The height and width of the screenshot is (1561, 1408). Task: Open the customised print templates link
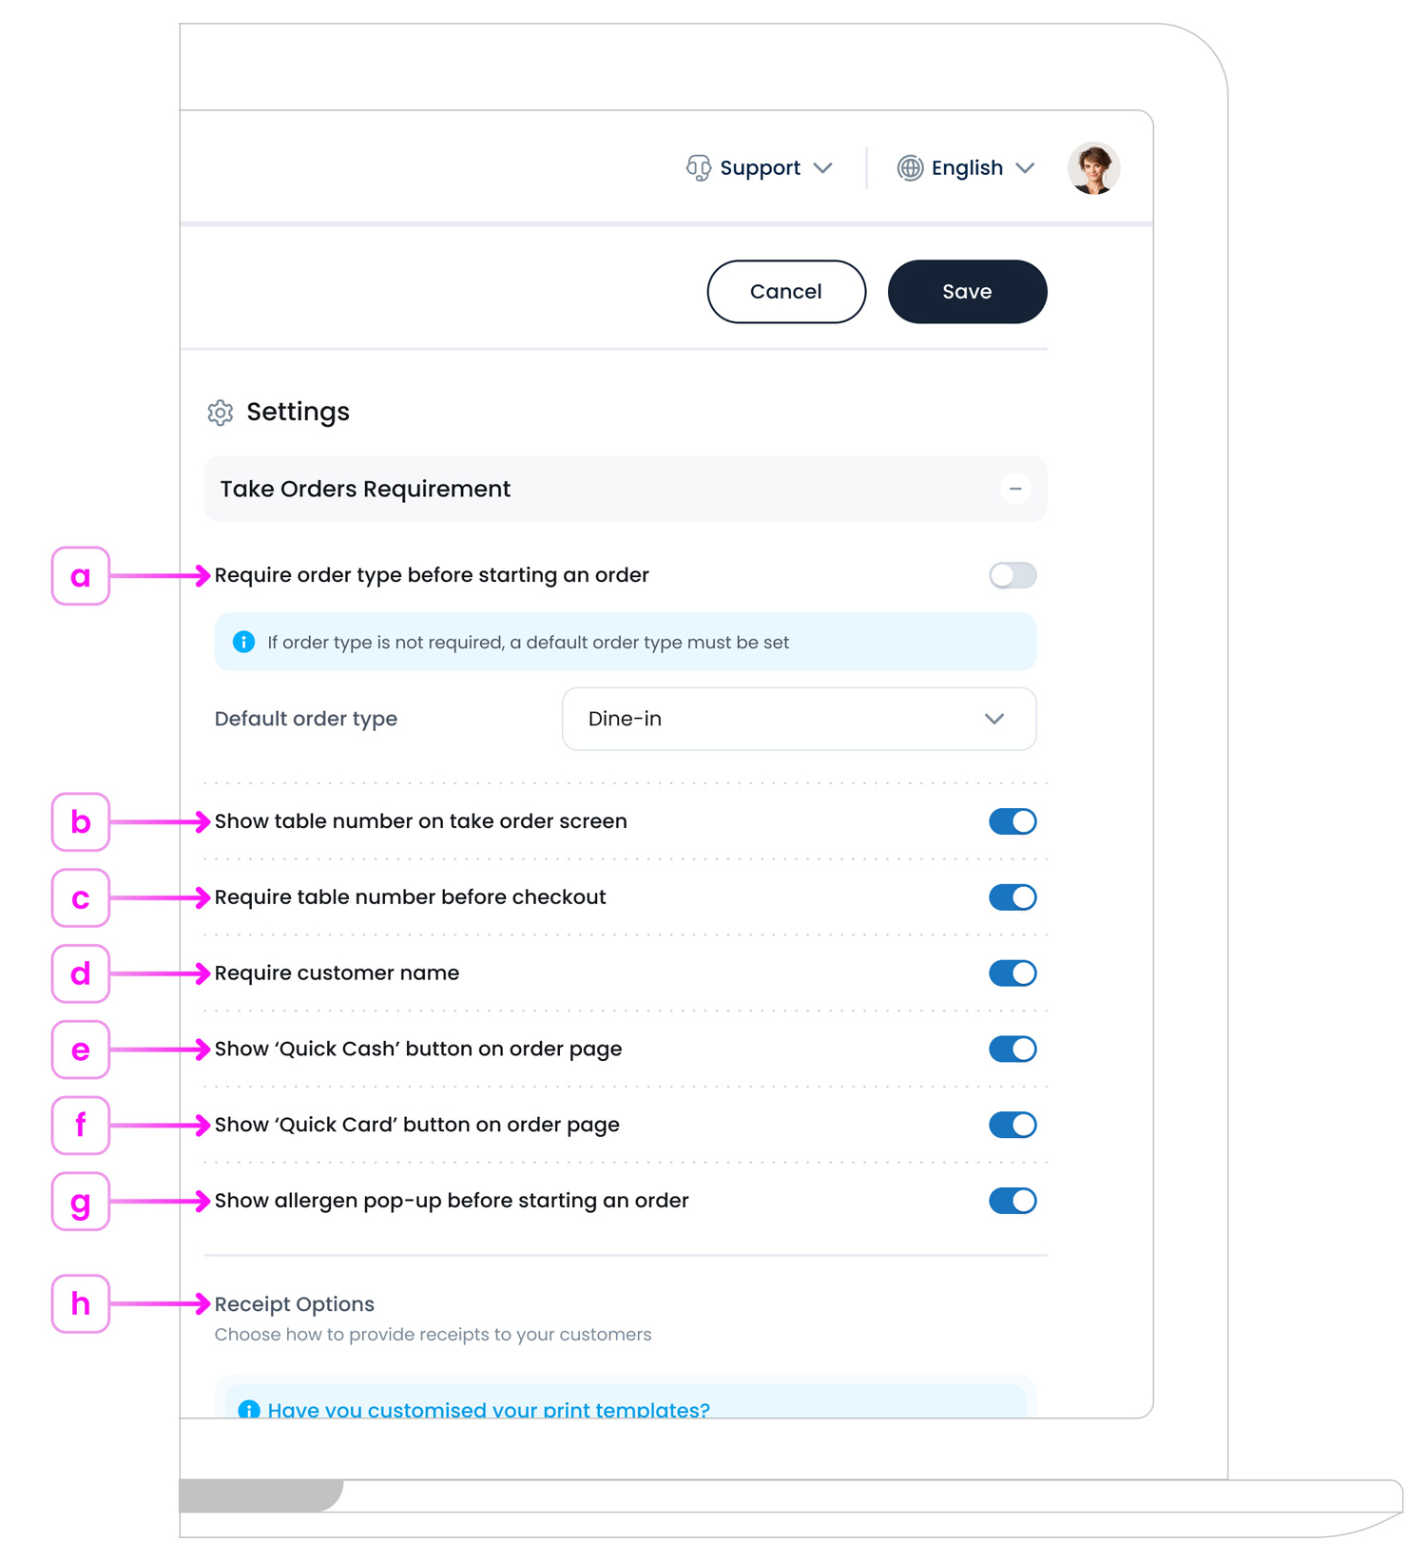(489, 1409)
